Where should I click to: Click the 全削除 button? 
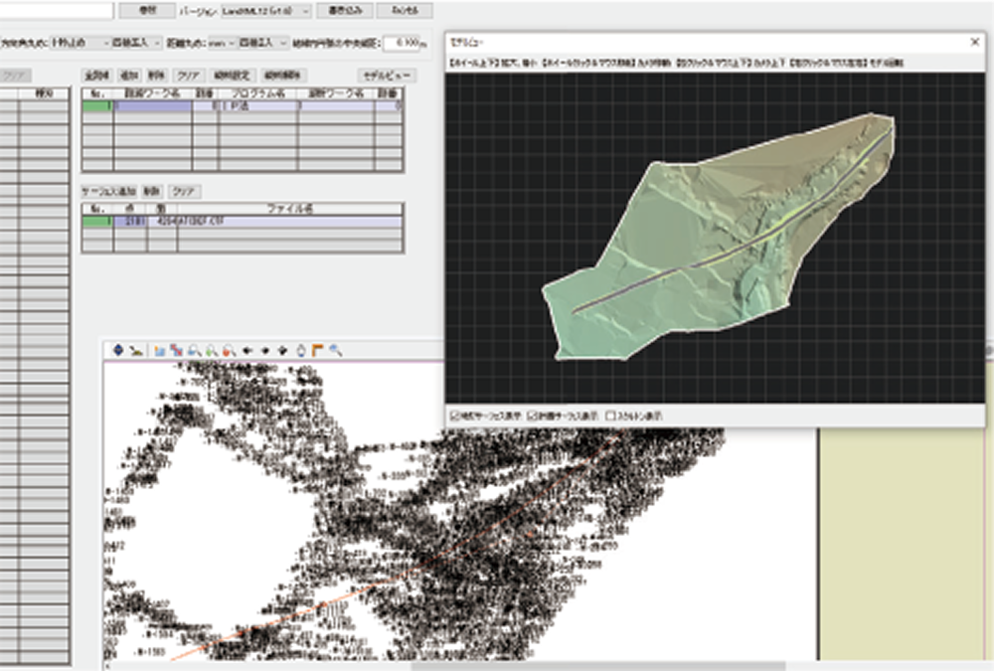97,75
